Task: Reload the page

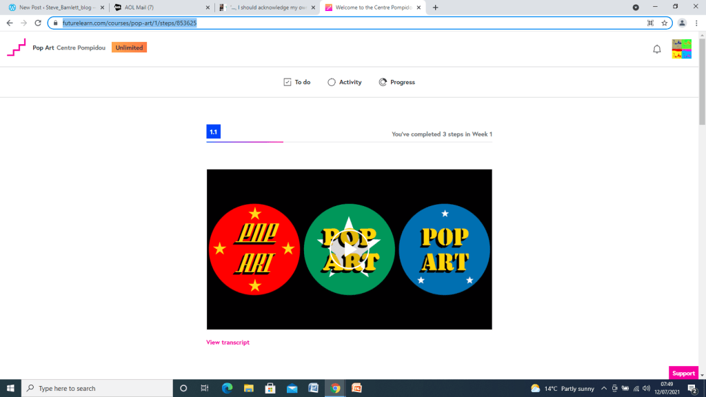Action: click(x=39, y=23)
